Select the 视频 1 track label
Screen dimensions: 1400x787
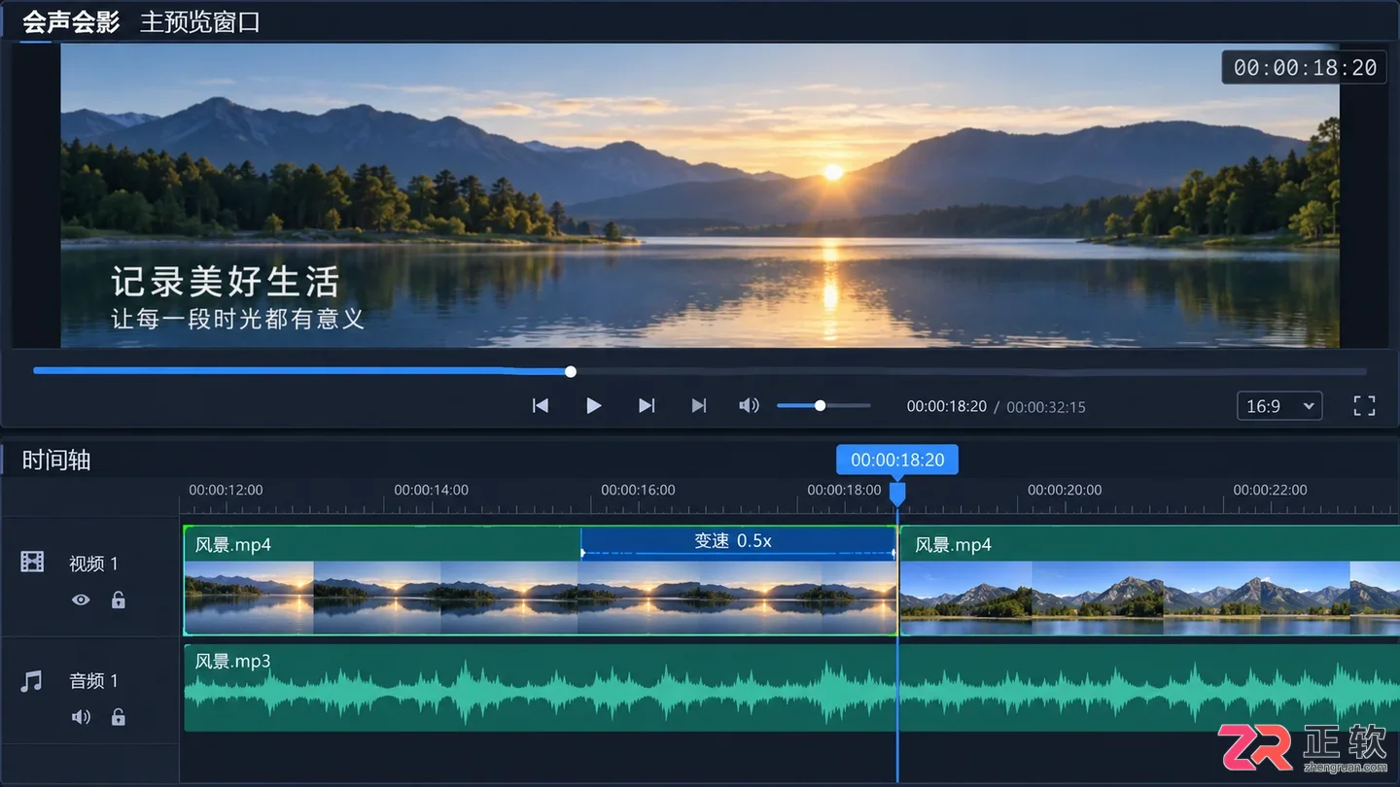click(93, 564)
